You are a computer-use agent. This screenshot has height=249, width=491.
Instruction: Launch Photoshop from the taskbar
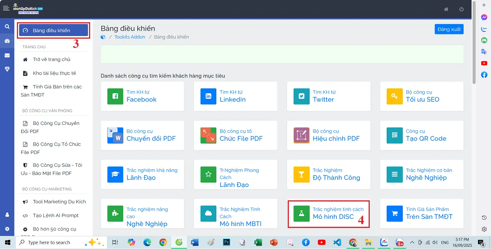click(226, 242)
